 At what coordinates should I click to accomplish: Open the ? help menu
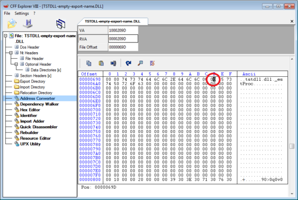34,13
